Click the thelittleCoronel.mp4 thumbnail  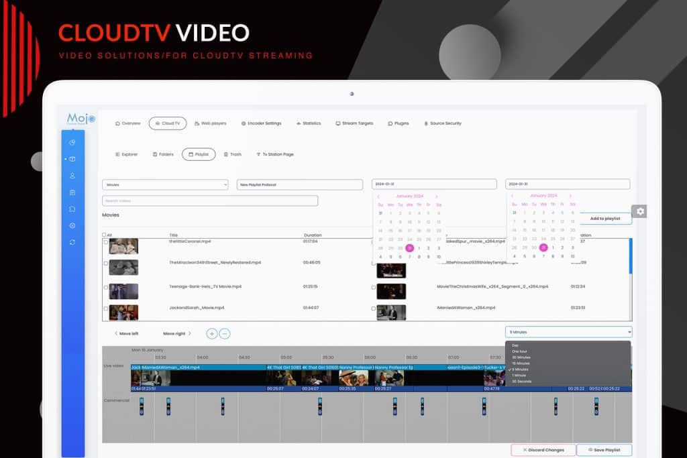(123, 247)
